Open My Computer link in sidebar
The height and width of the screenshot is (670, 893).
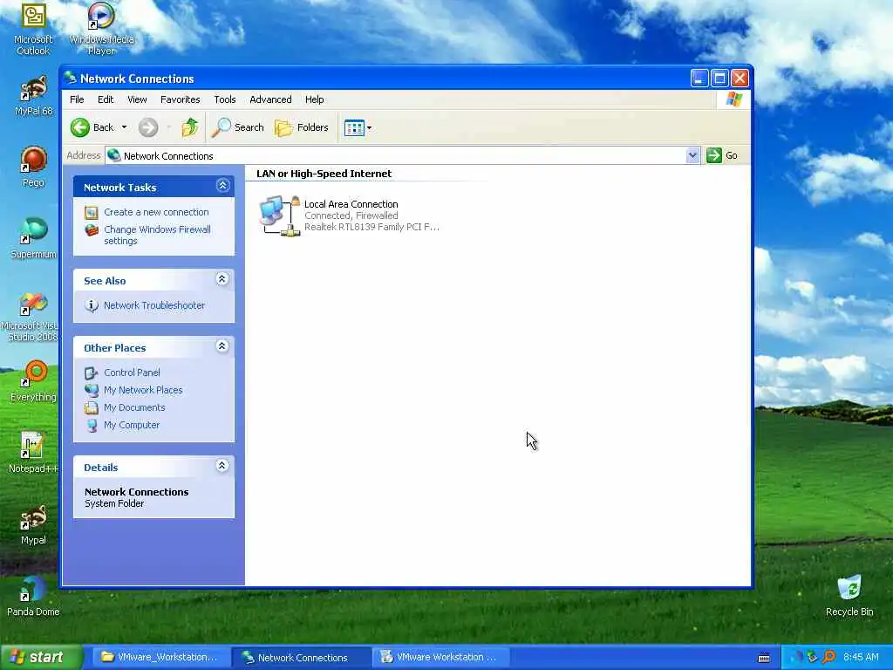point(132,425)
